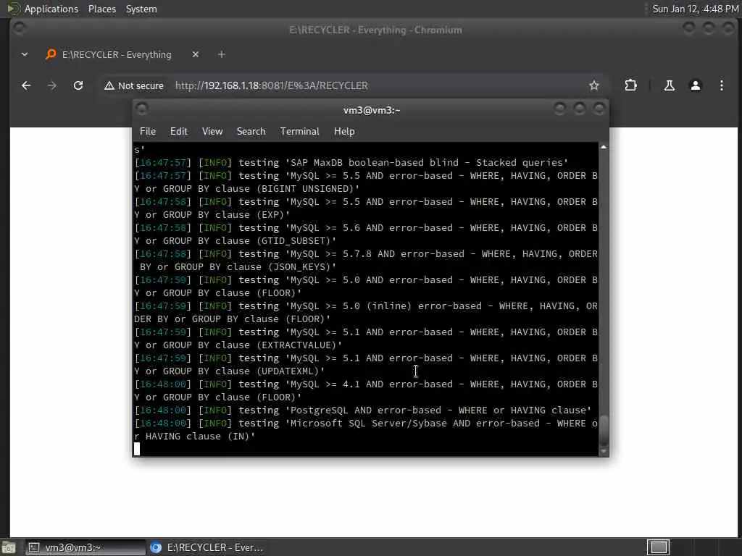Switch to E:\RECYCLER Chromium taskbar entry

[x=207, y=547]
